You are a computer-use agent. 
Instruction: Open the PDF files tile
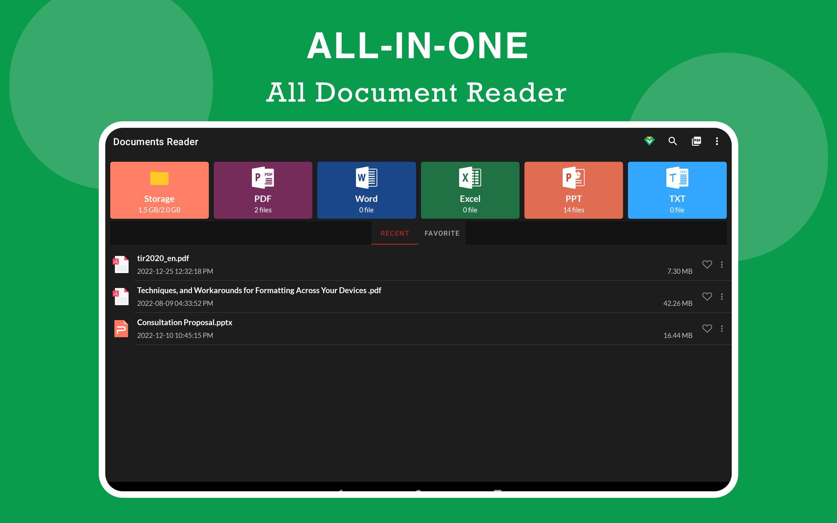263,190
